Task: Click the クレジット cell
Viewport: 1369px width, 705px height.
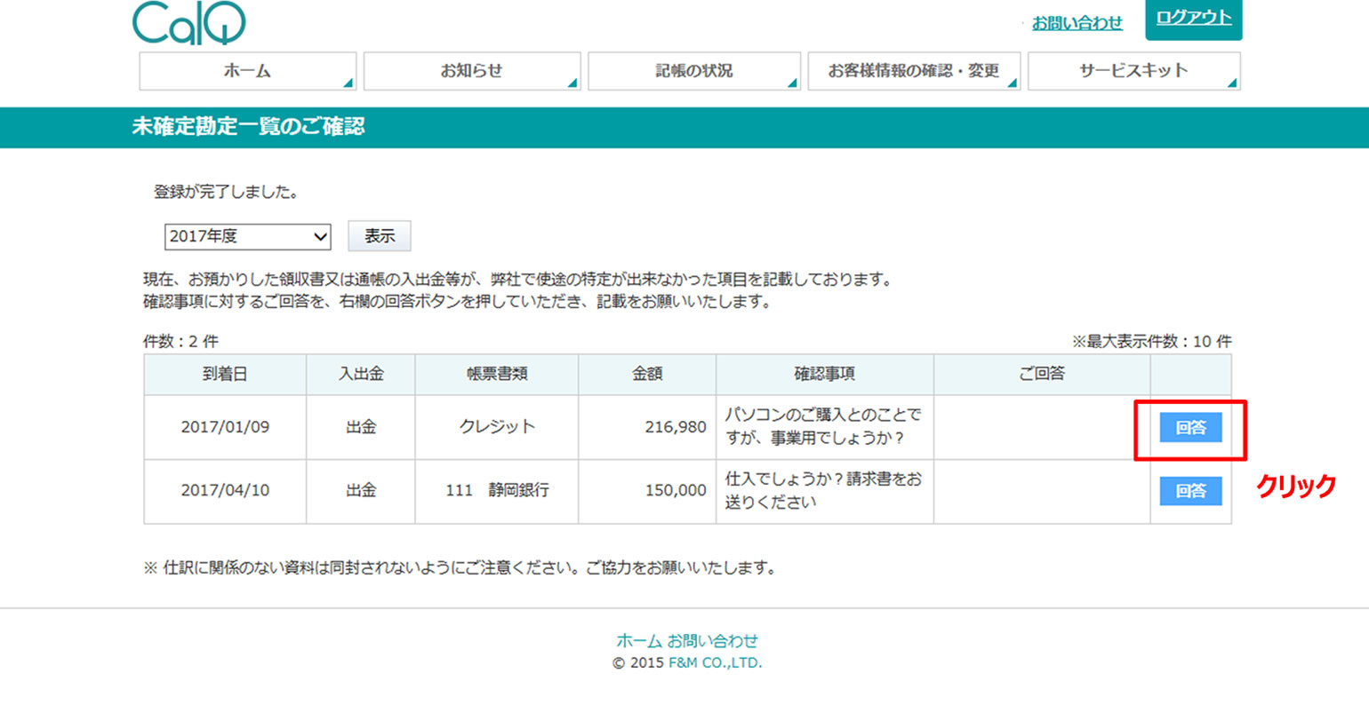Action: tap(497, 427)
